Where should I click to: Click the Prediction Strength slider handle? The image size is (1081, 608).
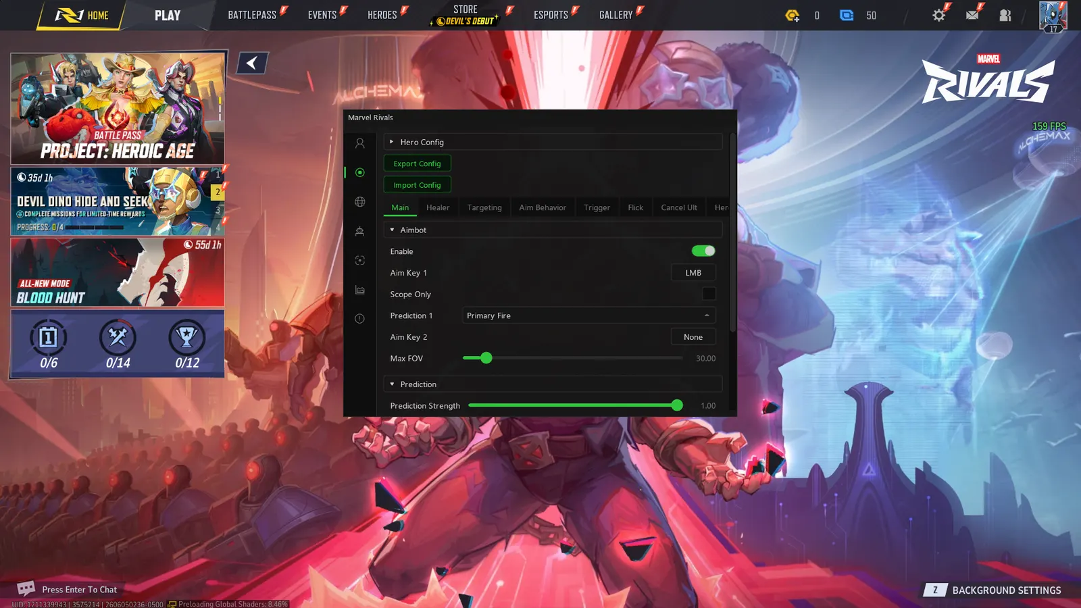pyautogui.click(x=677, y=405)
